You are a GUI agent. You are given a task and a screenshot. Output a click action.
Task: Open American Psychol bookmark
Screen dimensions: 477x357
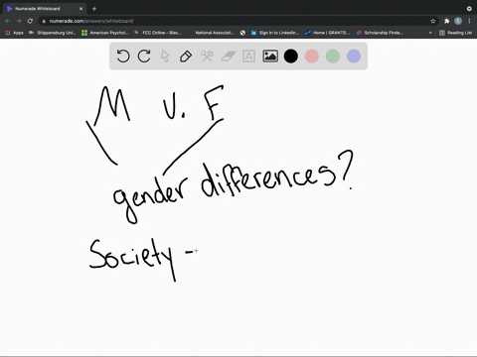(x=105, y=33)
